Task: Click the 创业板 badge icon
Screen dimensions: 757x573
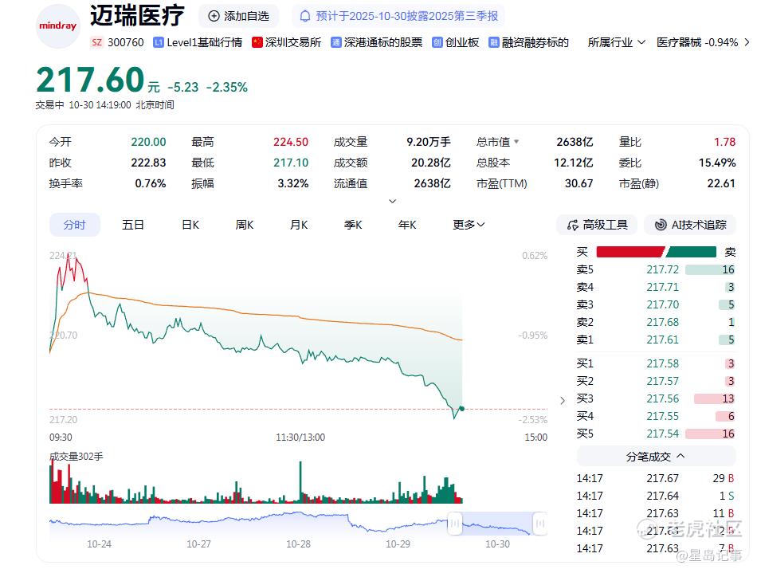Action: point(437,42)
